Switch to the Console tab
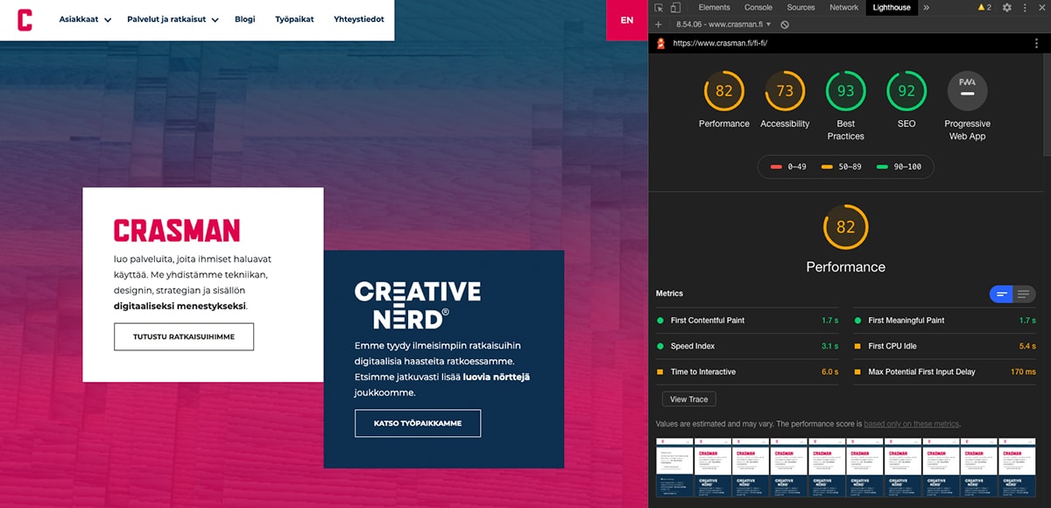This screenshot has width=1051, height=508. (758, 8)
